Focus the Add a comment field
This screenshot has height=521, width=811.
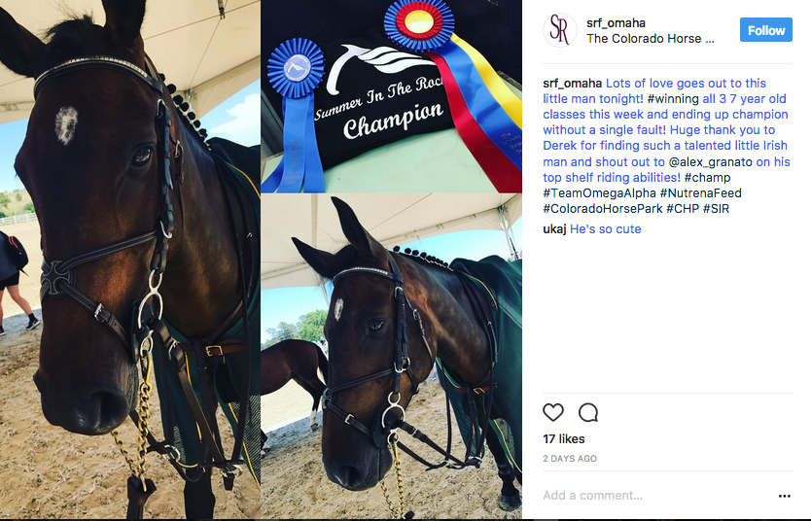tap(656, 495)
